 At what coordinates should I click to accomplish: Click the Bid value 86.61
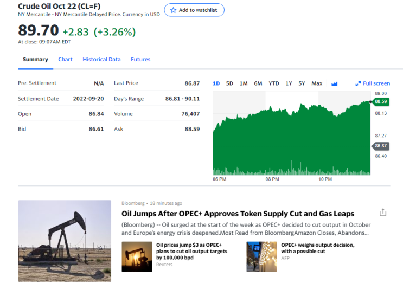click(96, 129)
